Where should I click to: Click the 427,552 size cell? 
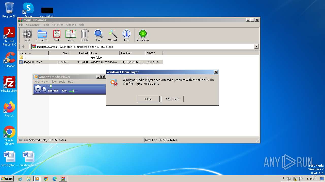click(62, 62)
